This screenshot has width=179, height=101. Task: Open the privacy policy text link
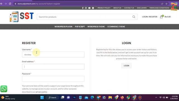point(41,92)
